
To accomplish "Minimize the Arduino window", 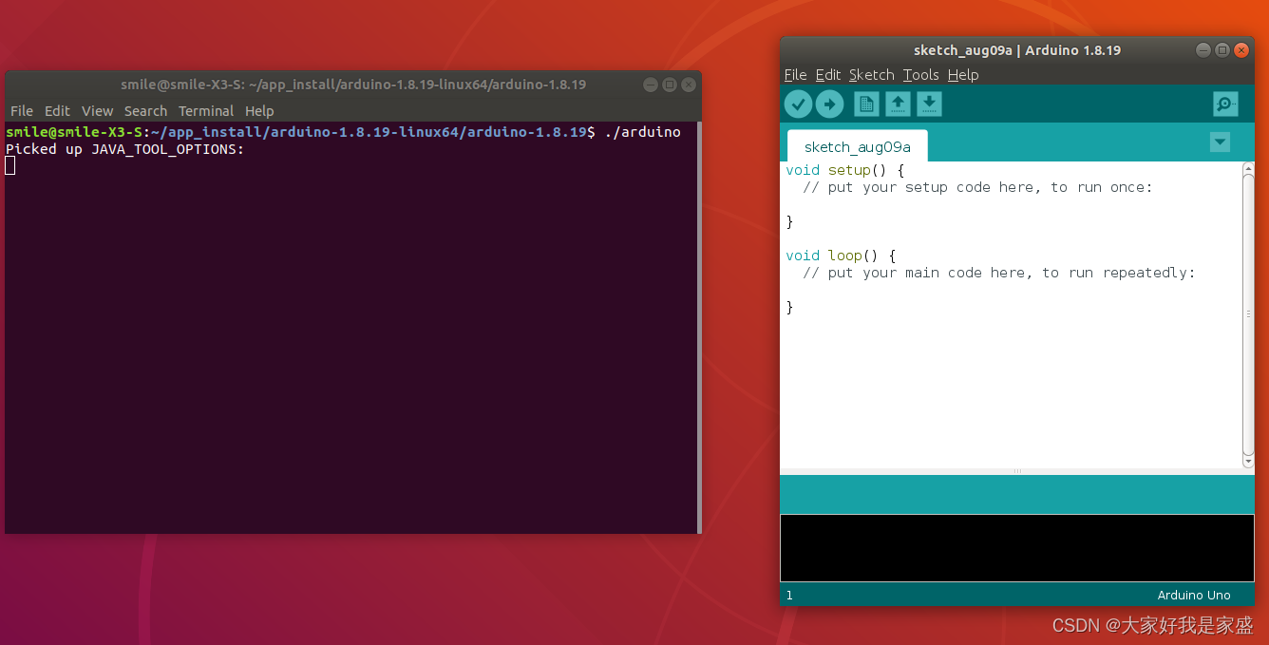I will (x=1203, y=50).
